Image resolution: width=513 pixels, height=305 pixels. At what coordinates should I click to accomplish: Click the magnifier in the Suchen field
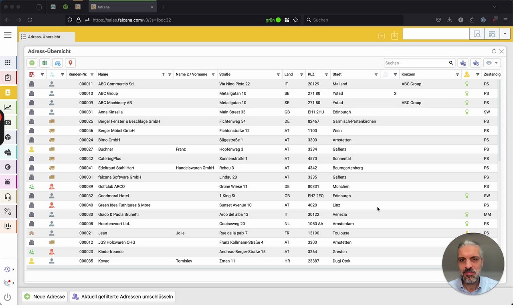[x=451, y=63]
